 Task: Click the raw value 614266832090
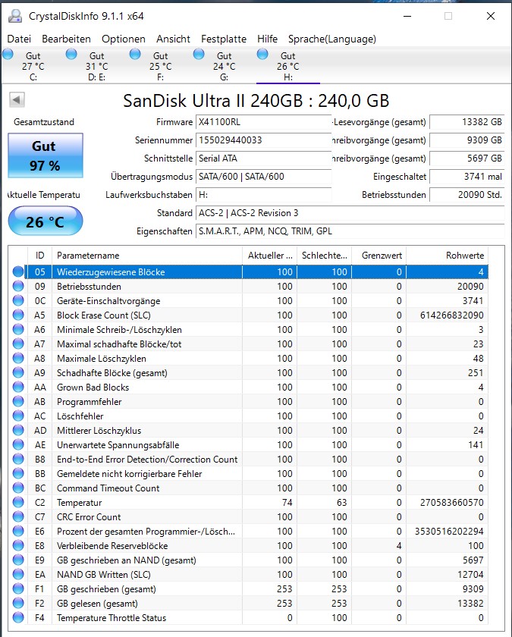(x=452, y=315)
